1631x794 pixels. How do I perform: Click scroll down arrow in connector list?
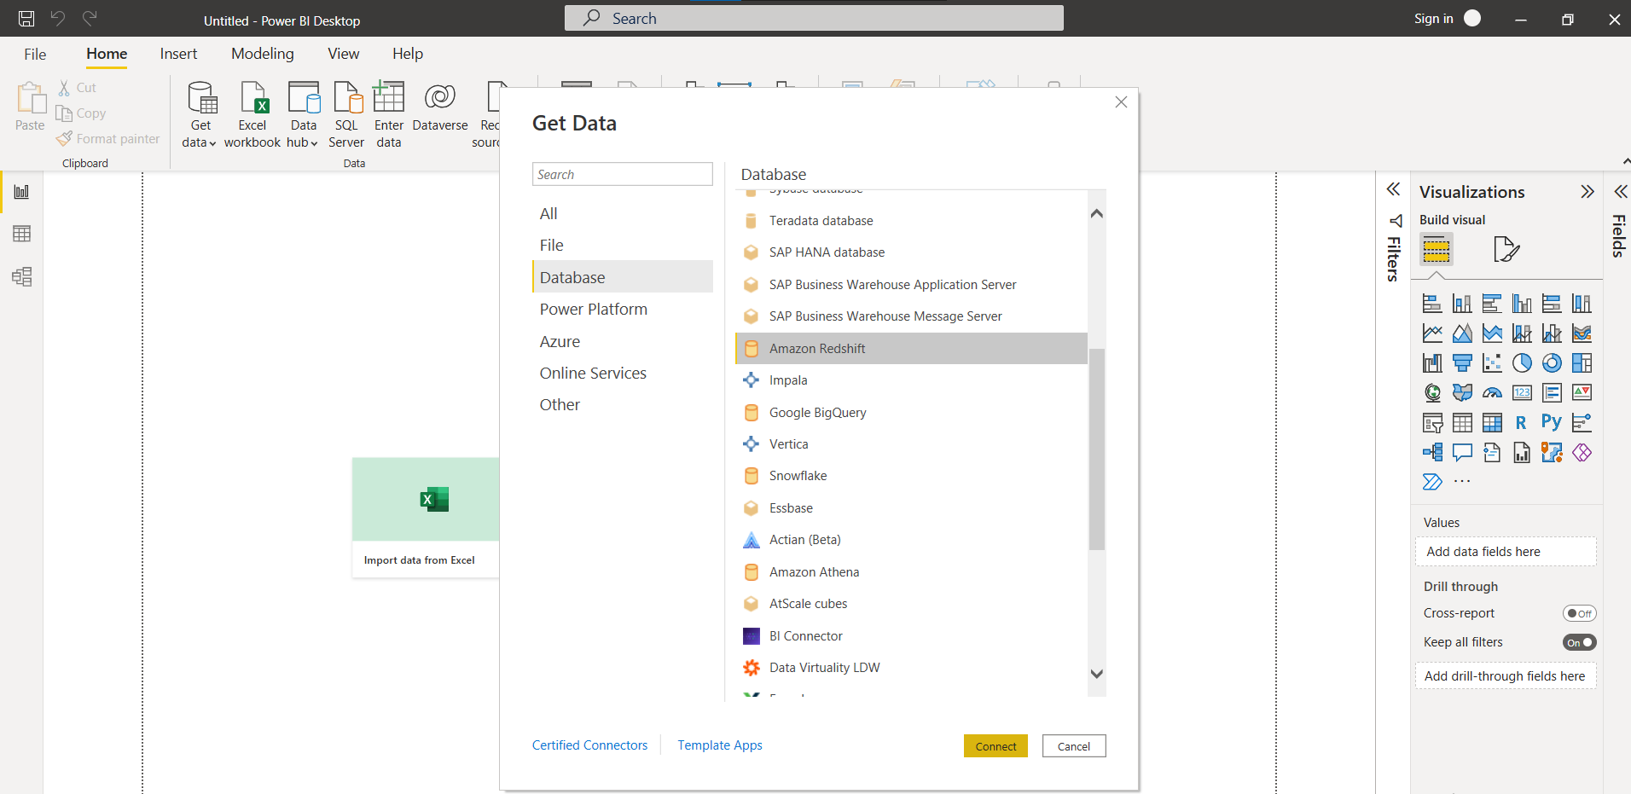click(x=1097, y=674)
